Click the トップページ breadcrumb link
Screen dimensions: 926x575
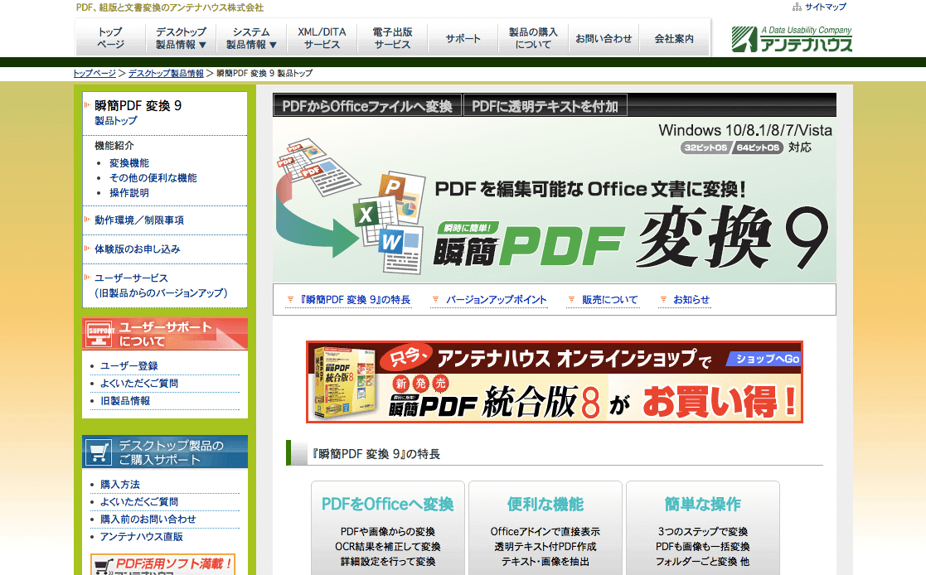tap(95, 73)
